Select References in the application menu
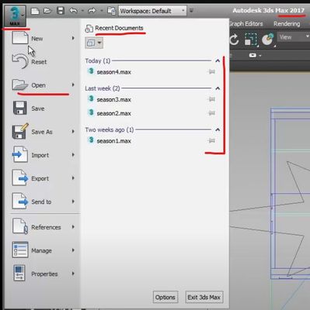 pos(44,227)
